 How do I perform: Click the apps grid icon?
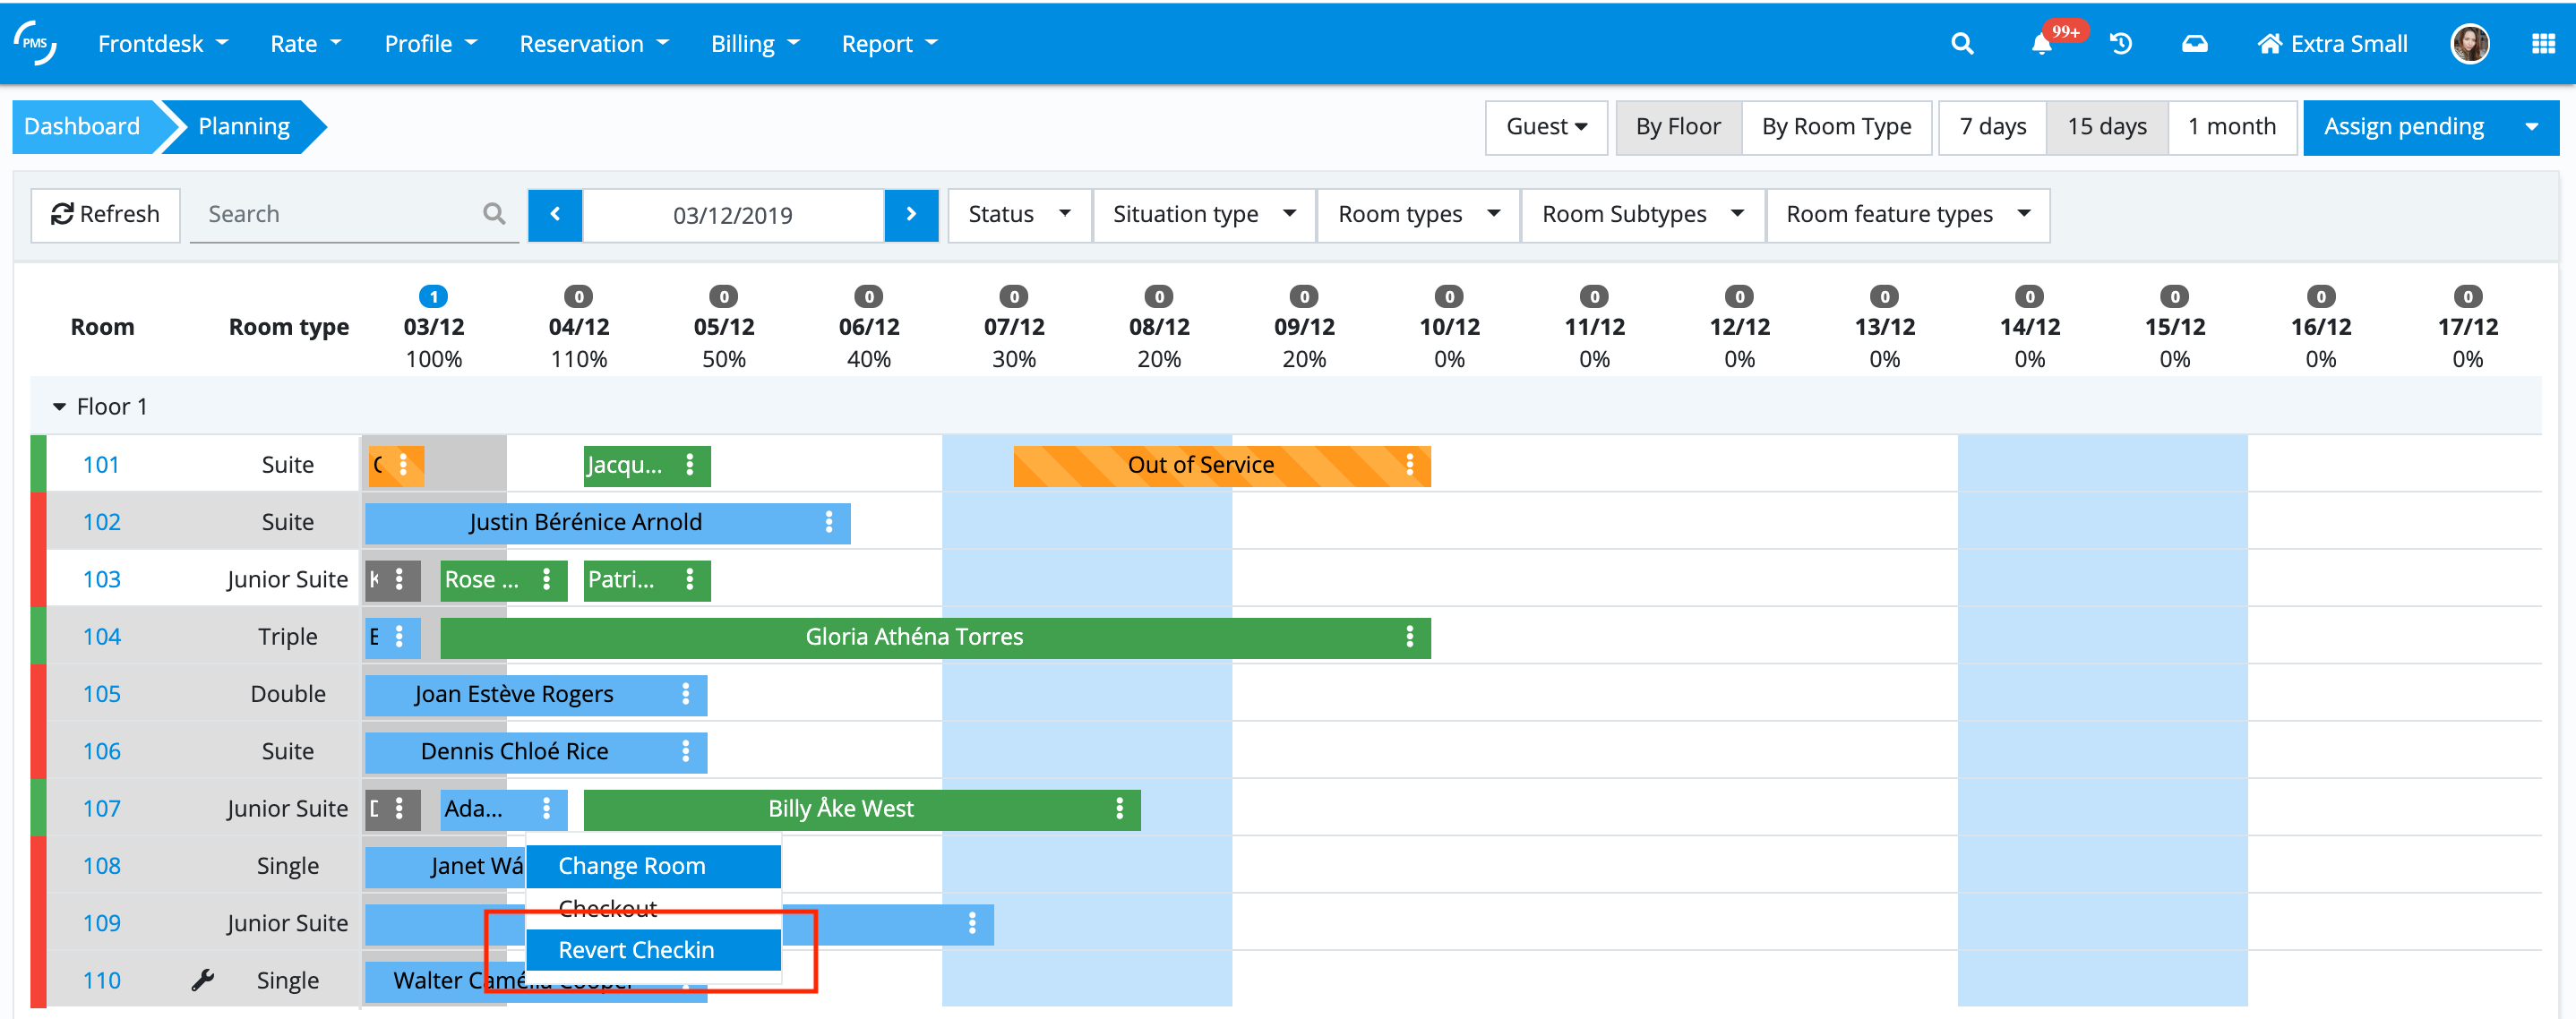click(x=2543, y=44)
